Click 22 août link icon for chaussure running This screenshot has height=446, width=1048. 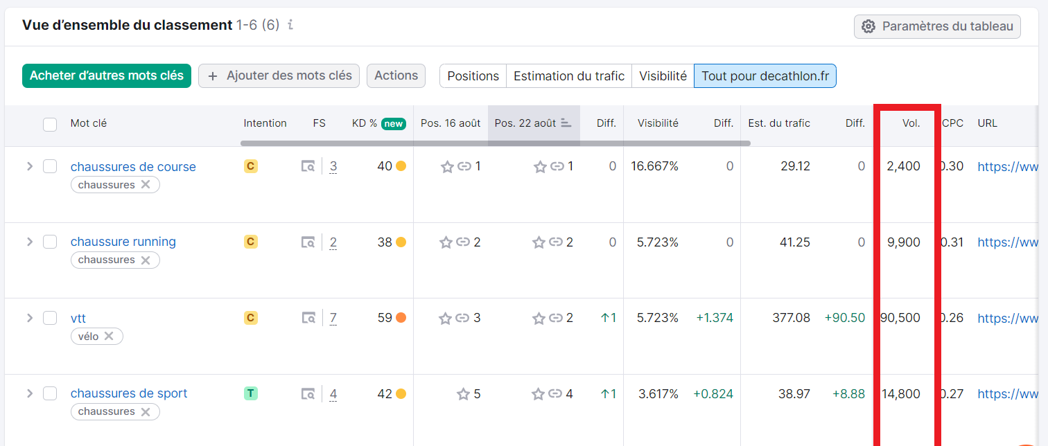coord(557,242)
